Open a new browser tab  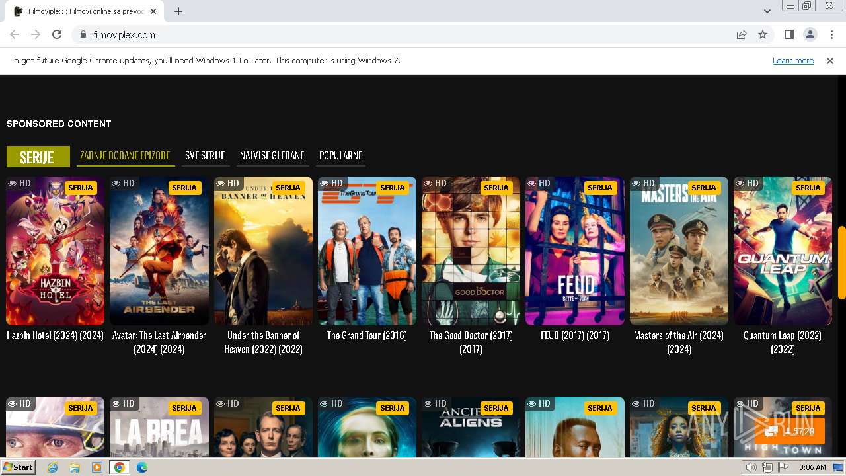[178, 11]
